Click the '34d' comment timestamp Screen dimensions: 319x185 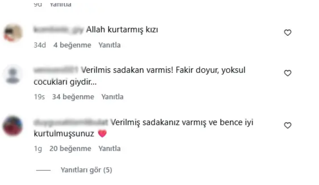click(40, 45)
